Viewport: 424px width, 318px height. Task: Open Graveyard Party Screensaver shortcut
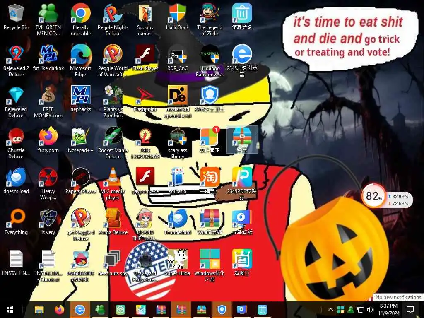[145, 266]
